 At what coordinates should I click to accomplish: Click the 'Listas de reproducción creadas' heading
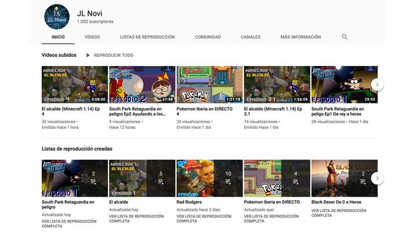tap(77, 149)
